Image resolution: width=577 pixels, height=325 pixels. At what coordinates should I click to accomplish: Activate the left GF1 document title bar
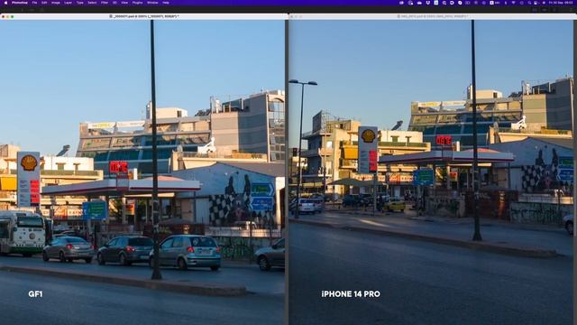(143, 16)
